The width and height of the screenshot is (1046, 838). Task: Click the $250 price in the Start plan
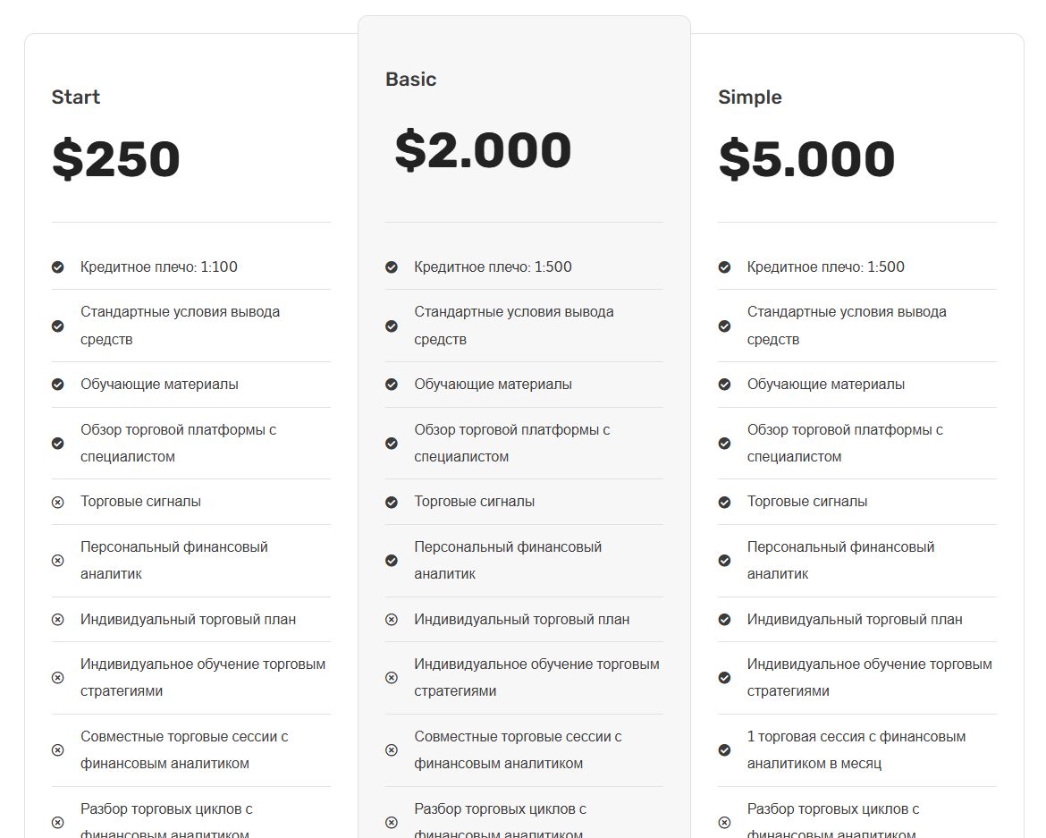click(116, 159)
